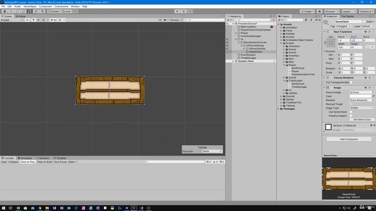The image size is (376, 211).
Task: Open the GameObject menu
Action: pos(30,6)
